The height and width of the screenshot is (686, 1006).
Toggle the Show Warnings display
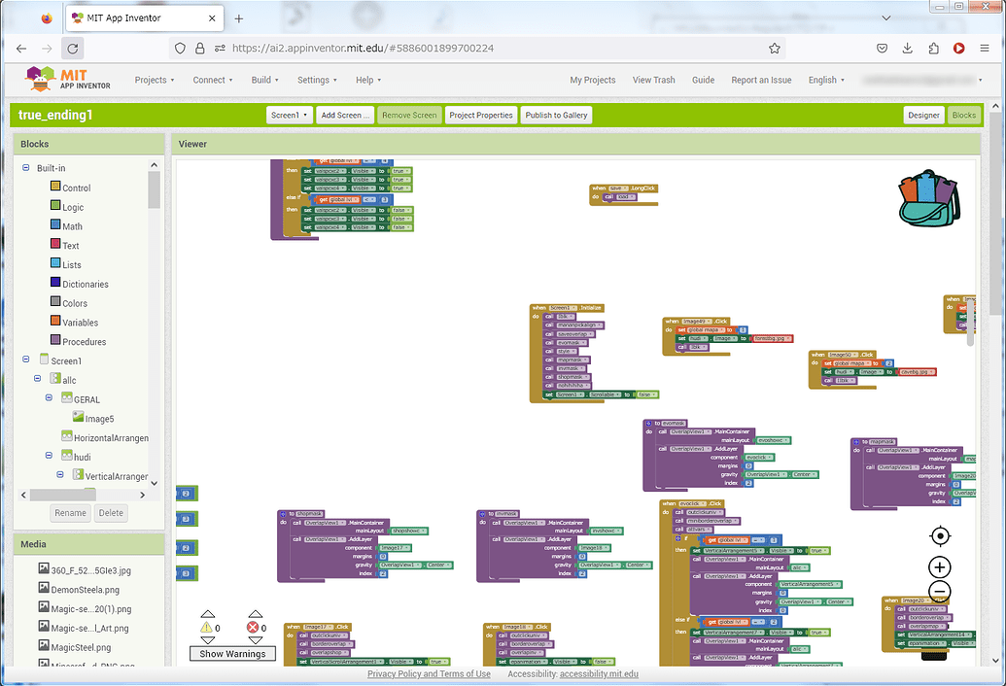[x=231, y=653]
